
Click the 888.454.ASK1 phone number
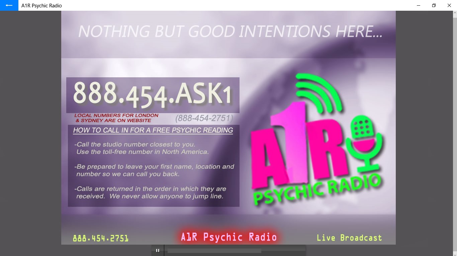tap(153, 95)
